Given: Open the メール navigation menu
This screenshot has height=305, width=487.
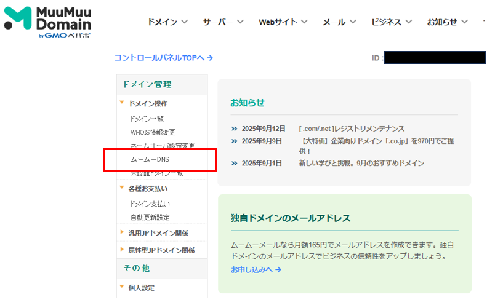Looking at the screenshot, I should pyautogui.click(x=339, y=22).
